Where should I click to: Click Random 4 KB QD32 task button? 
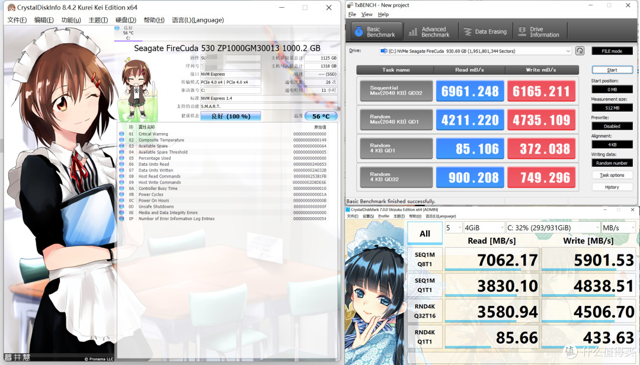tap(396, 177)
